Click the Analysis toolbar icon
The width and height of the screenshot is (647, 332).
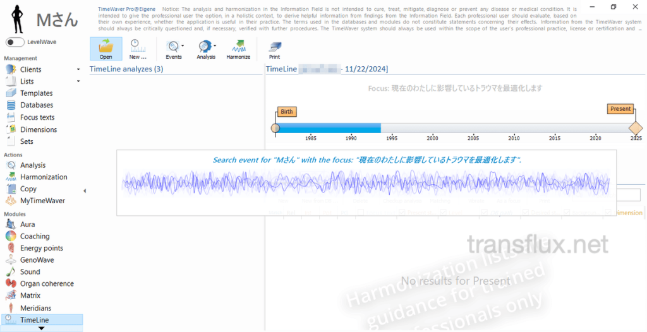pos(205,46)
